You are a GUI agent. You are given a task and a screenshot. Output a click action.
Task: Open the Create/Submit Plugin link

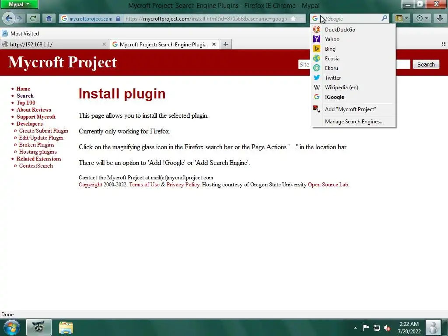(43, 130)
